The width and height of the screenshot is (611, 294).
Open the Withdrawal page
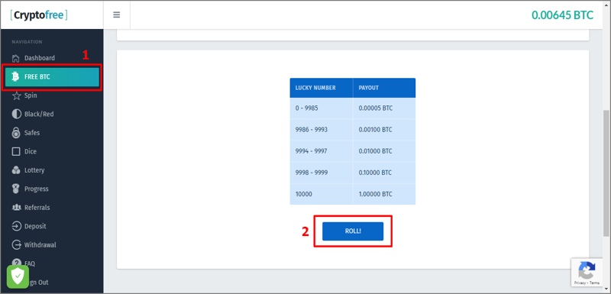click(51, 245)
